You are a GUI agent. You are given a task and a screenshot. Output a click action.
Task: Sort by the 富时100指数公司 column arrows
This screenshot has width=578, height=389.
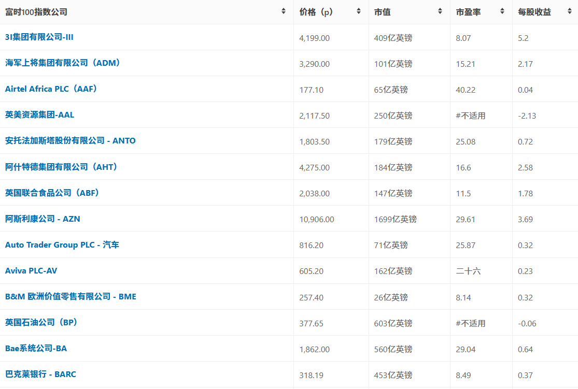(284, 11)
